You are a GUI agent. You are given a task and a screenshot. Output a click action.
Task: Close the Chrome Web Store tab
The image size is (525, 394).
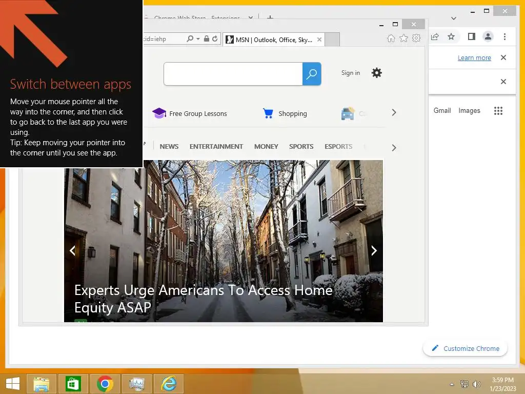coord(250,17)
